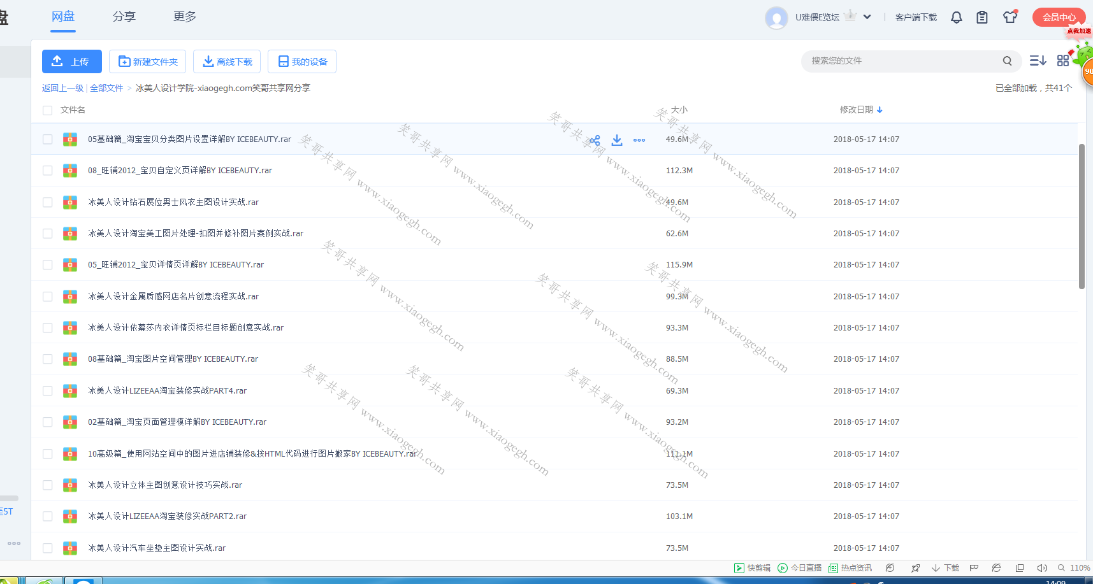1093x584 pixels.
Task: Click the speaker volume icon in the status bar
Action: [x=1042, y=568]
